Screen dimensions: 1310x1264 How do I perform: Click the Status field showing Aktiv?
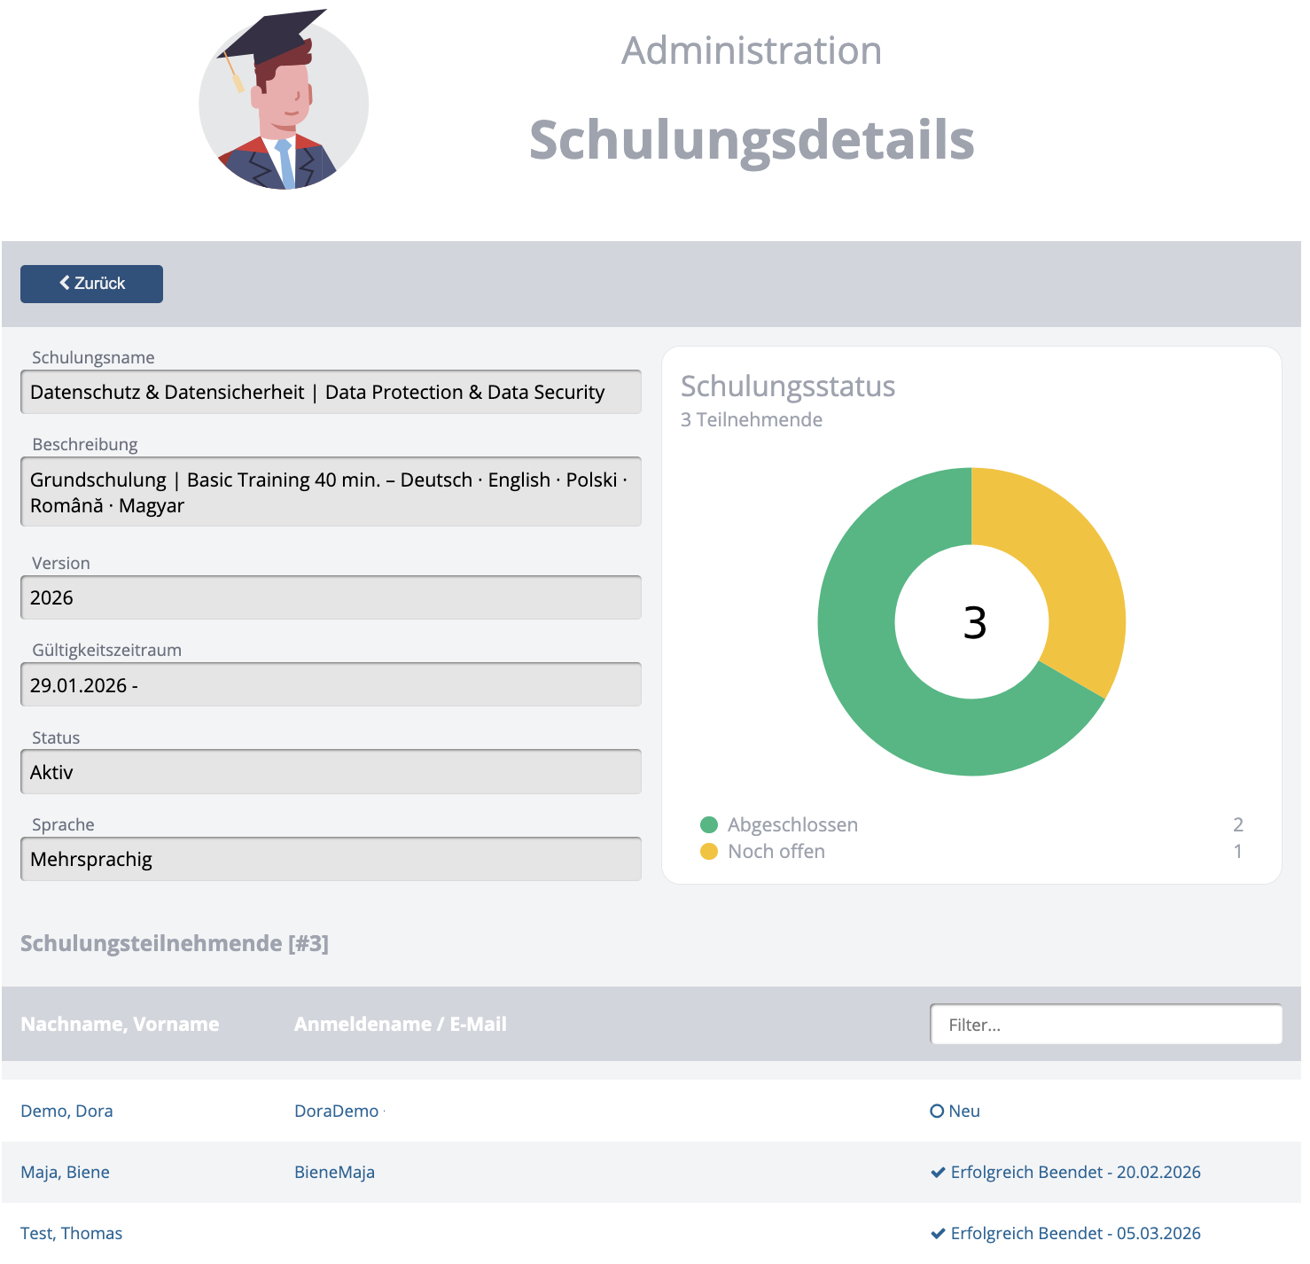[x=330, y=772]
